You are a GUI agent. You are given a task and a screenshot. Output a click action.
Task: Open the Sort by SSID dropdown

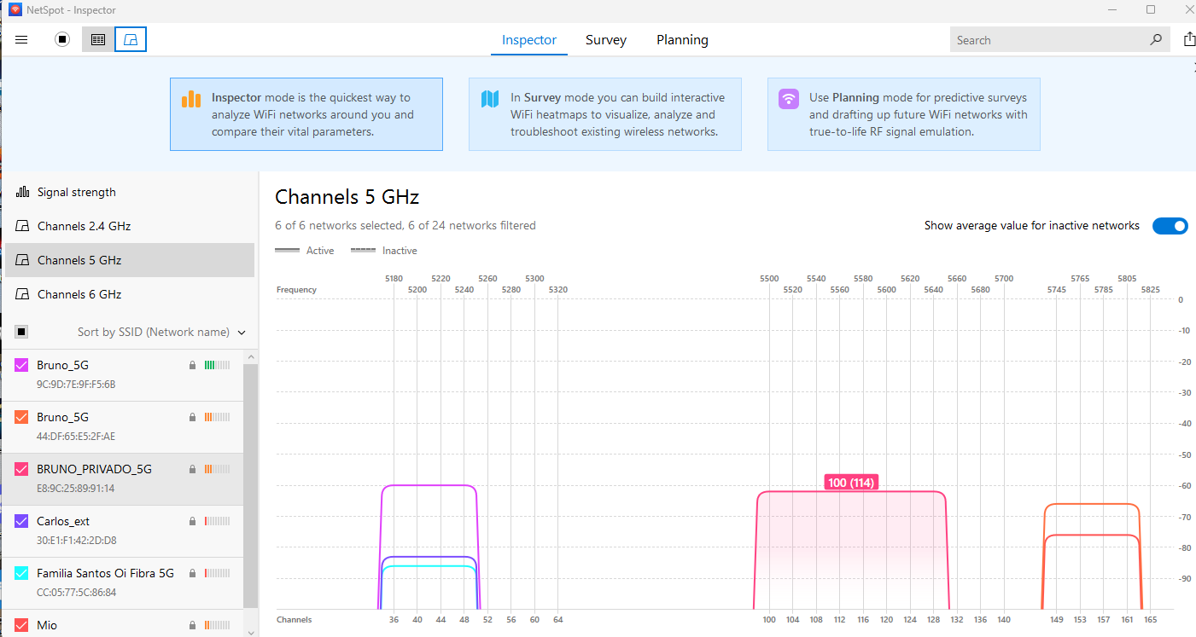click(161, 332)
